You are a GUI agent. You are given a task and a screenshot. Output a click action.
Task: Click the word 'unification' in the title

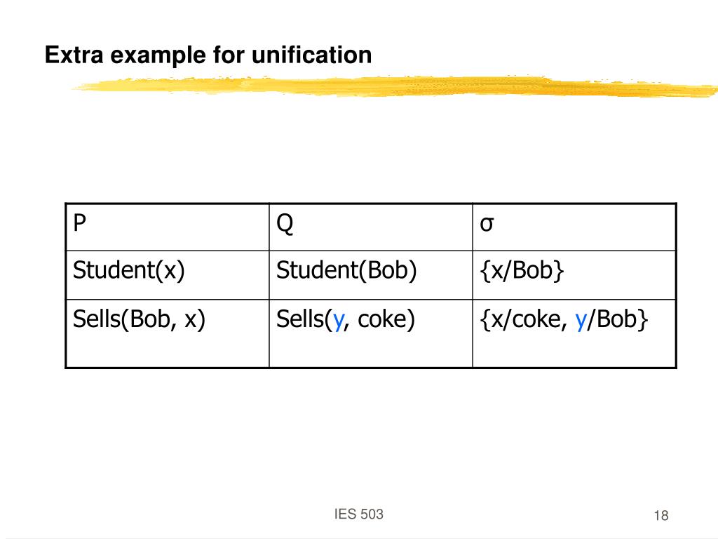coord(311,55)
